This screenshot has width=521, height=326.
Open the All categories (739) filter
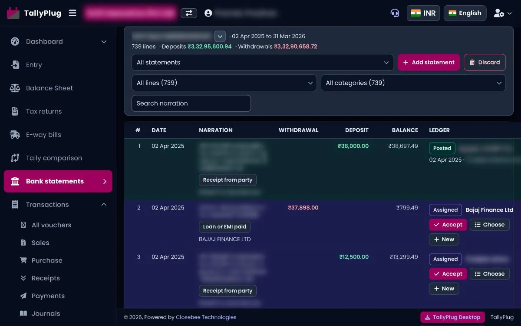pyautogui.click(x=413, y=83)
